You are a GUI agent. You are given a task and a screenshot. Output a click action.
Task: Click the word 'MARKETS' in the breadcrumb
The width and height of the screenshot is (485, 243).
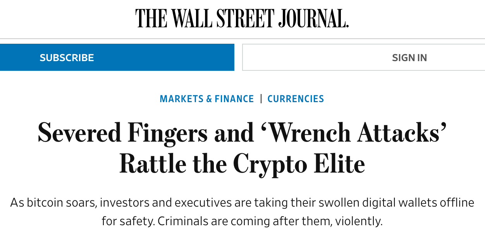[181, 99]
